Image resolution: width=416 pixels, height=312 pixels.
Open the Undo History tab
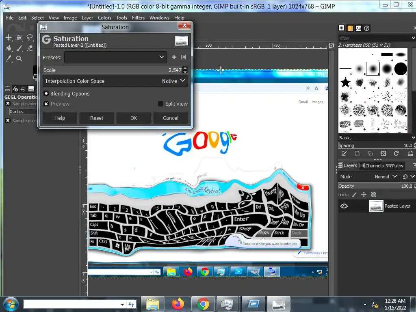[x=23, y=89]
